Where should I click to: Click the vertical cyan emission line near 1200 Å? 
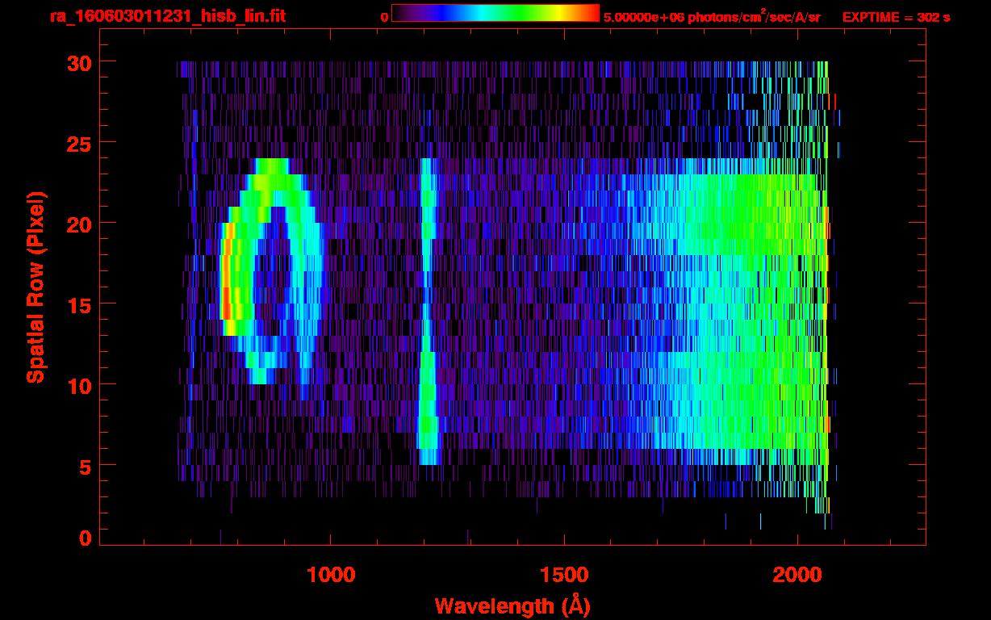tap(427, 307)
